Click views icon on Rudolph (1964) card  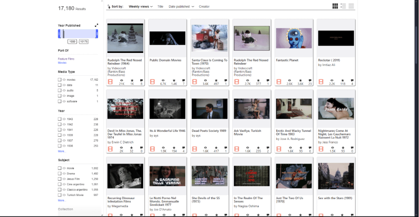click(x=121, y=80)
